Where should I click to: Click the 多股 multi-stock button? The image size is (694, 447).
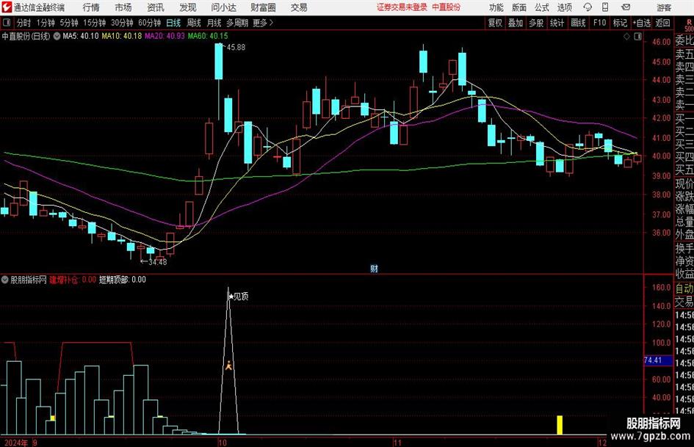click(536, 23)
